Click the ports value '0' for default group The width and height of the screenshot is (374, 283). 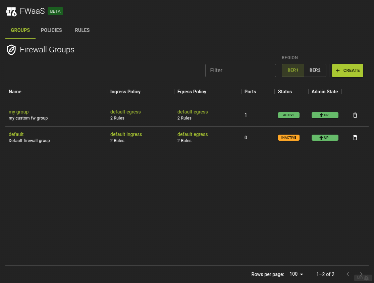pyautogui.click(x=246, y=138)
